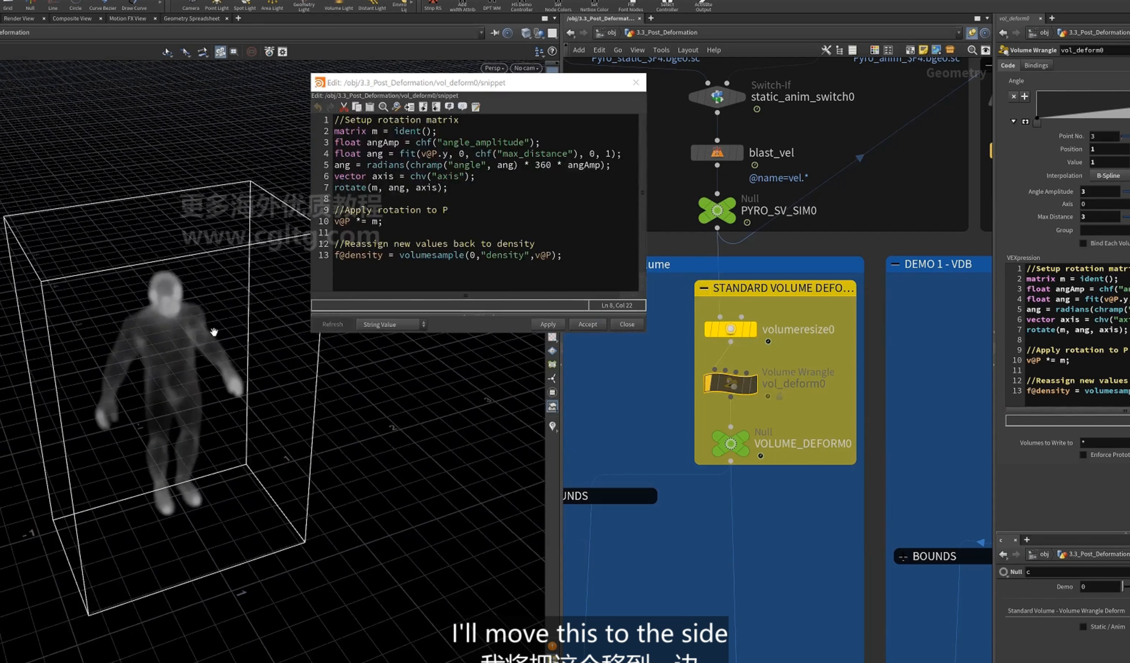Click the find-and-replace icon in snippet editor
1130x663 pixels.
coord(396,107)
